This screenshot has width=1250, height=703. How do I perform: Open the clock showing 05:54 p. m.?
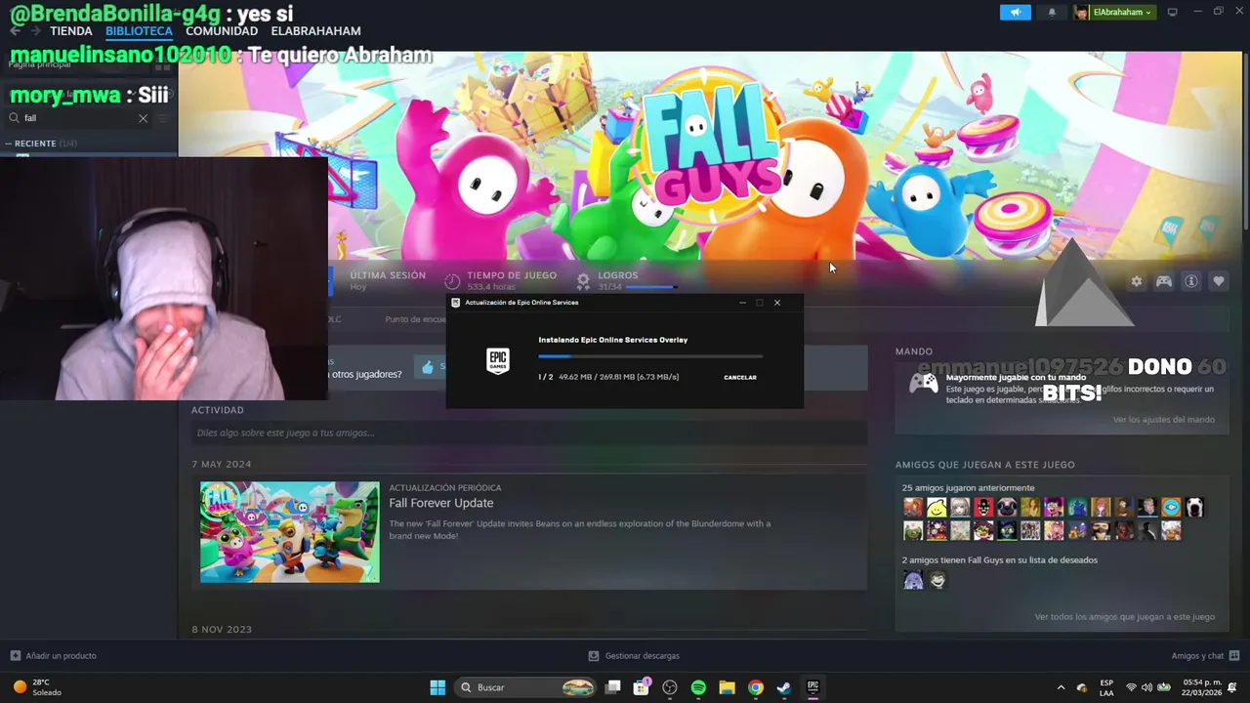coord(1201,687)
